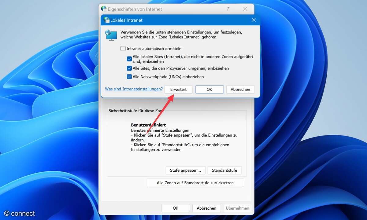Enable Intranet automatisch ermitteln checkbox
The height and width of the screenshot is (220, 367).
[123, 49]
